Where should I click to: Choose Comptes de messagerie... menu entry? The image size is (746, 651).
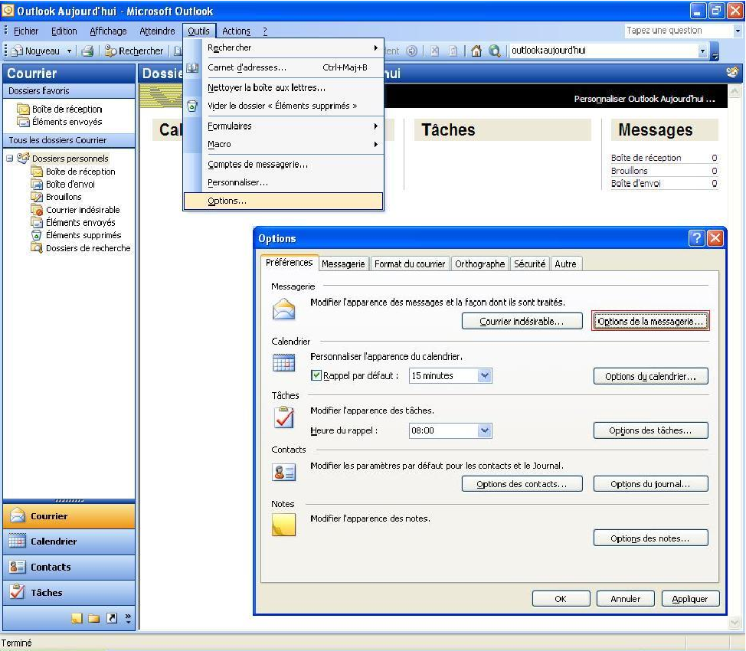tap(283, 164)
